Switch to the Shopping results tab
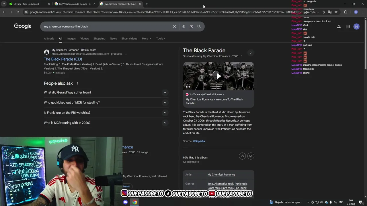This screenshot has width=367, height=206. click(99, 39)
